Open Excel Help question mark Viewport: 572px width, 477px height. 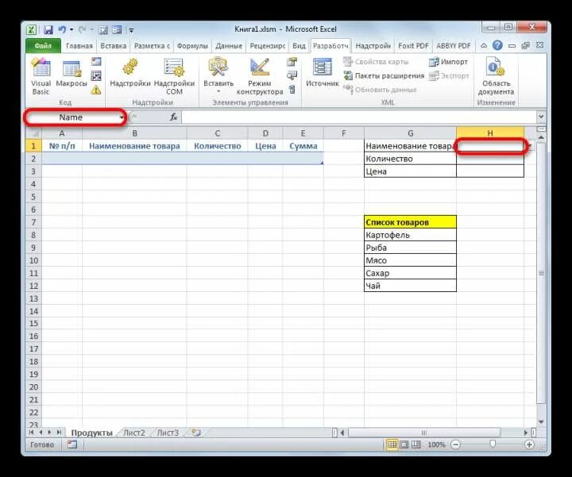click(497, 46)
